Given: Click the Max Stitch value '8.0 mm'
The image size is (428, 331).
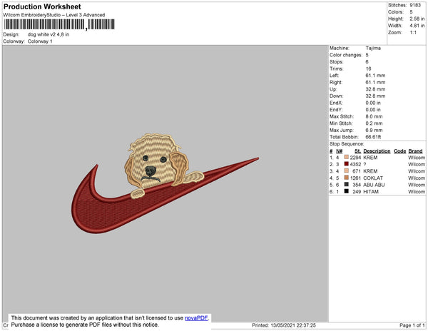Looking at the screenshot, I should tap(374, 116).
